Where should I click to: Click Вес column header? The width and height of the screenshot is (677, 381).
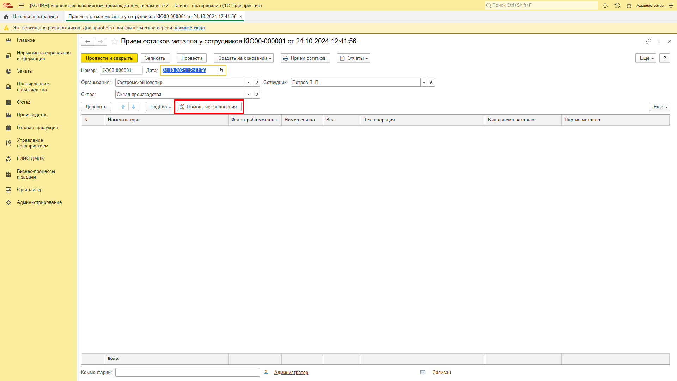pos(342,120)
